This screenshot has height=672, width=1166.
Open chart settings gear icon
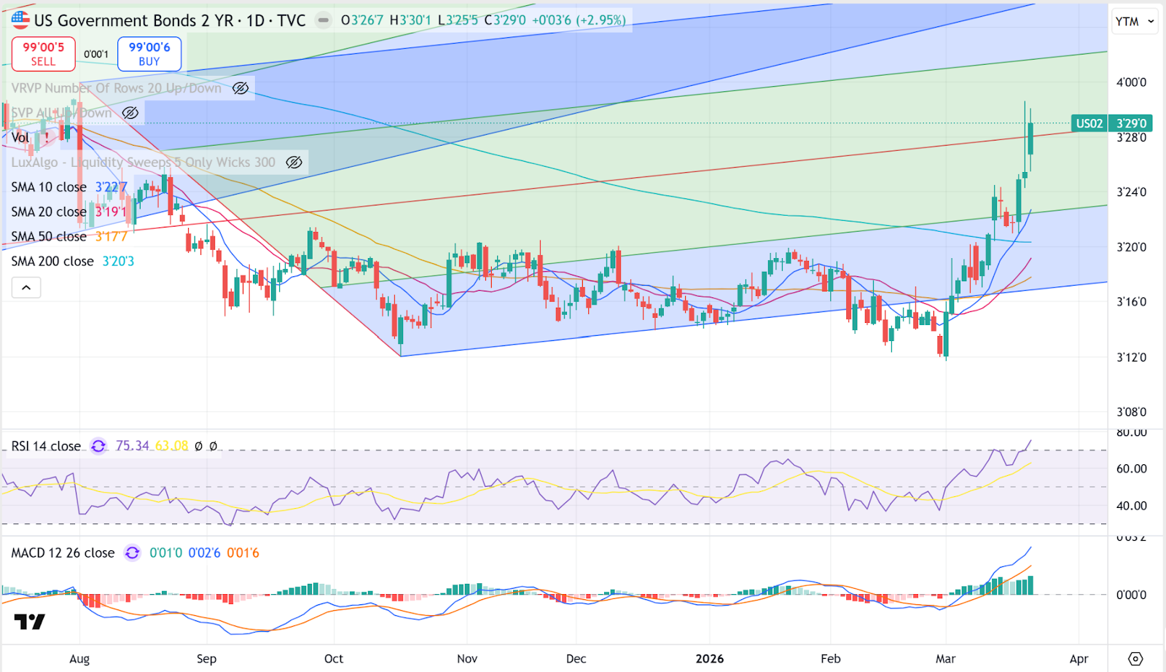[1135, 659]
